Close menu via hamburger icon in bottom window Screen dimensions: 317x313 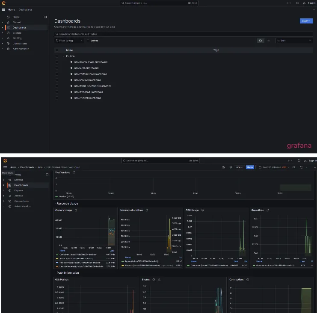pos(5,167)
